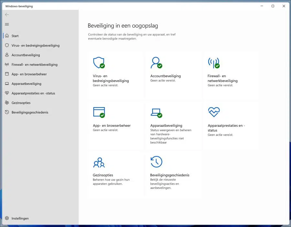291x227 pixels.
Task: Click 'Geen actie vereist.' under Accountbeveiliging tile
Action: (163, 81)
